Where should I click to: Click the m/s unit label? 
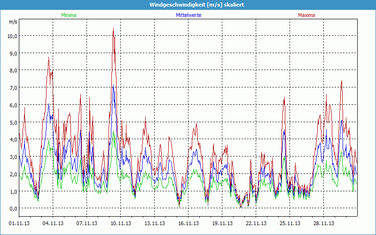[x=13, y=22]
